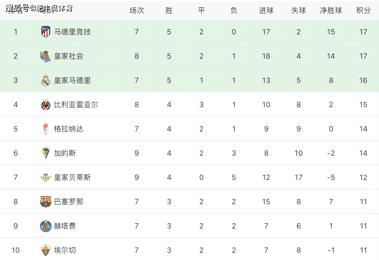379x260 pixels.
Task: Select the 巴塞罗那 team name
Action: (69, 202)
